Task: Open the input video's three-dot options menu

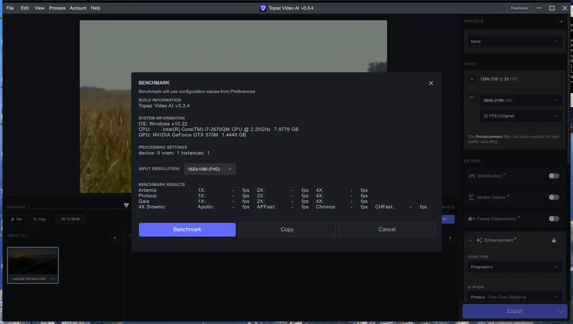Action: [53, 279]
